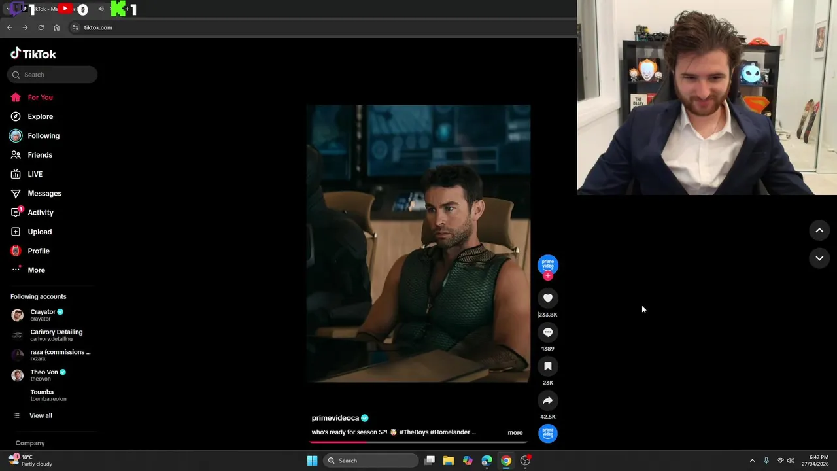The image size is (837, 471).
Task: Open the tab search dropdown arrow
Action: (8, 9)
